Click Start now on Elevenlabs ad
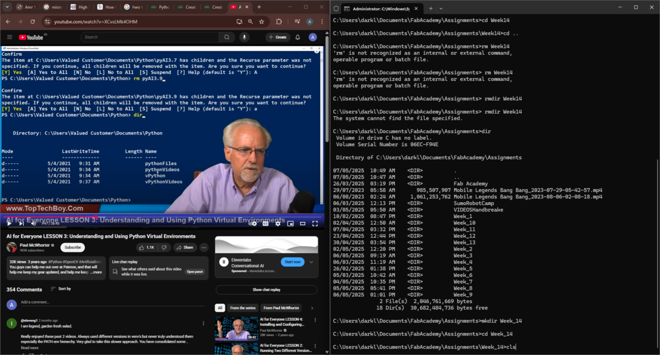 293,262
